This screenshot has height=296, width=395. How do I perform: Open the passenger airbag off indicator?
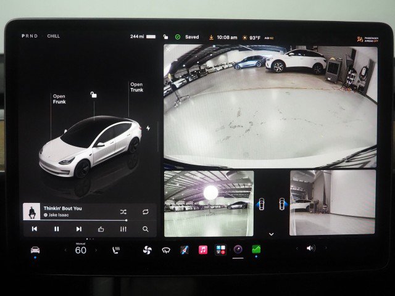(368, 39)
